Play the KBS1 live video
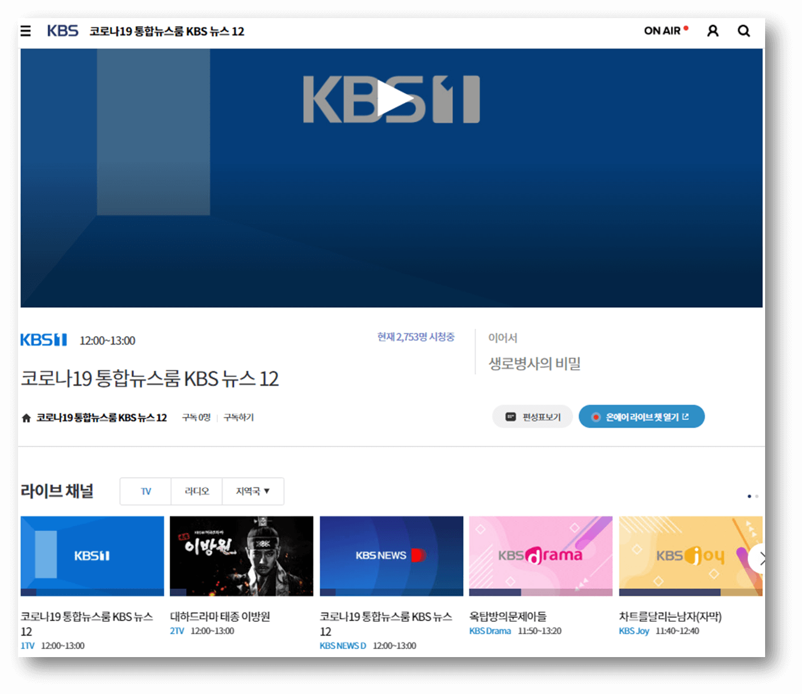This screenshot has height=694, width=802. pyautogui.click(x=395, y=99)
